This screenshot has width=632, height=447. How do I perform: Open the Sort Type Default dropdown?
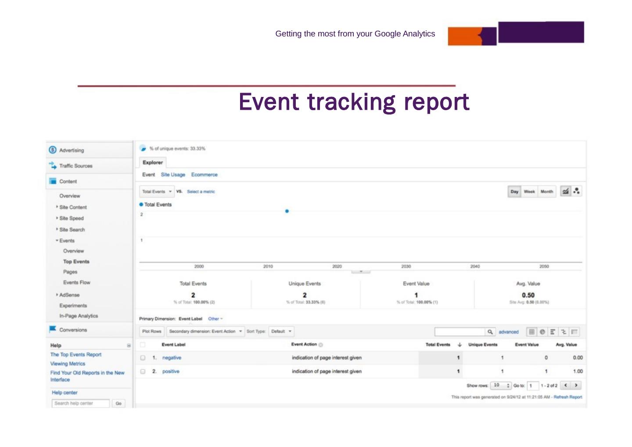point(281,332)
